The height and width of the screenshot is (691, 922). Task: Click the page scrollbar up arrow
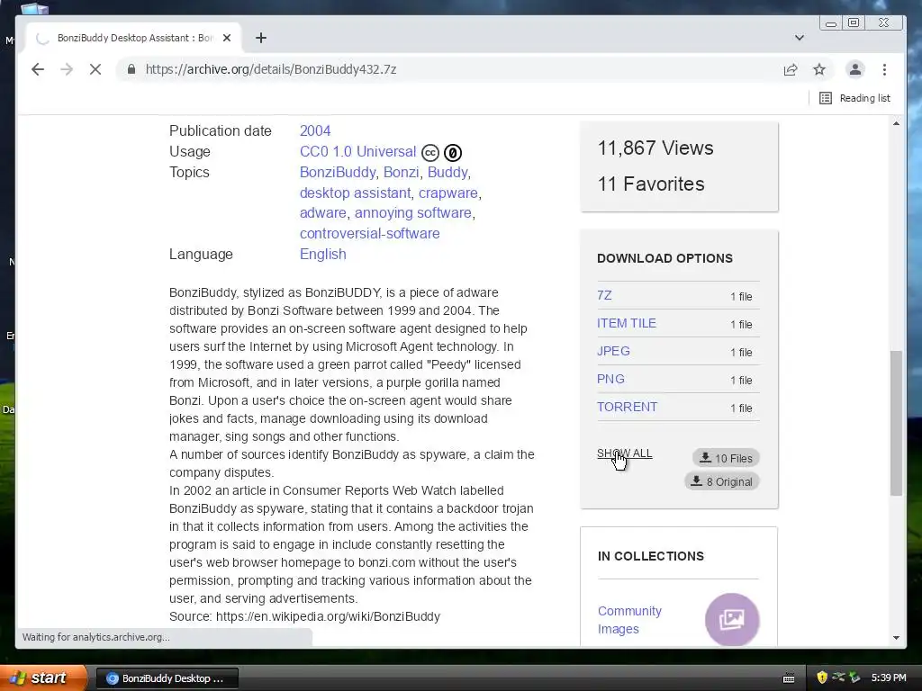click(x=896, y=123)
